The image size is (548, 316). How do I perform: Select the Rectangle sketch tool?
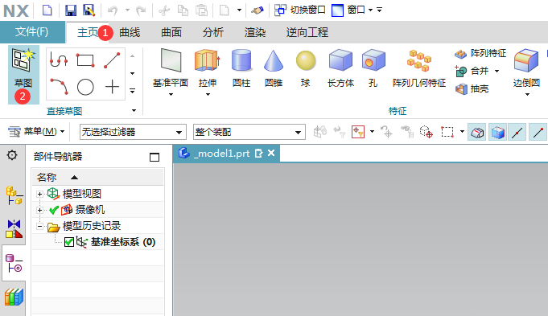(x=85, y=60)
